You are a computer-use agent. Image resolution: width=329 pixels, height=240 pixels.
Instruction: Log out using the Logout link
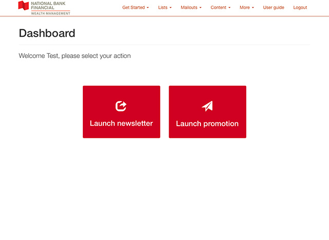pos(300,8)
